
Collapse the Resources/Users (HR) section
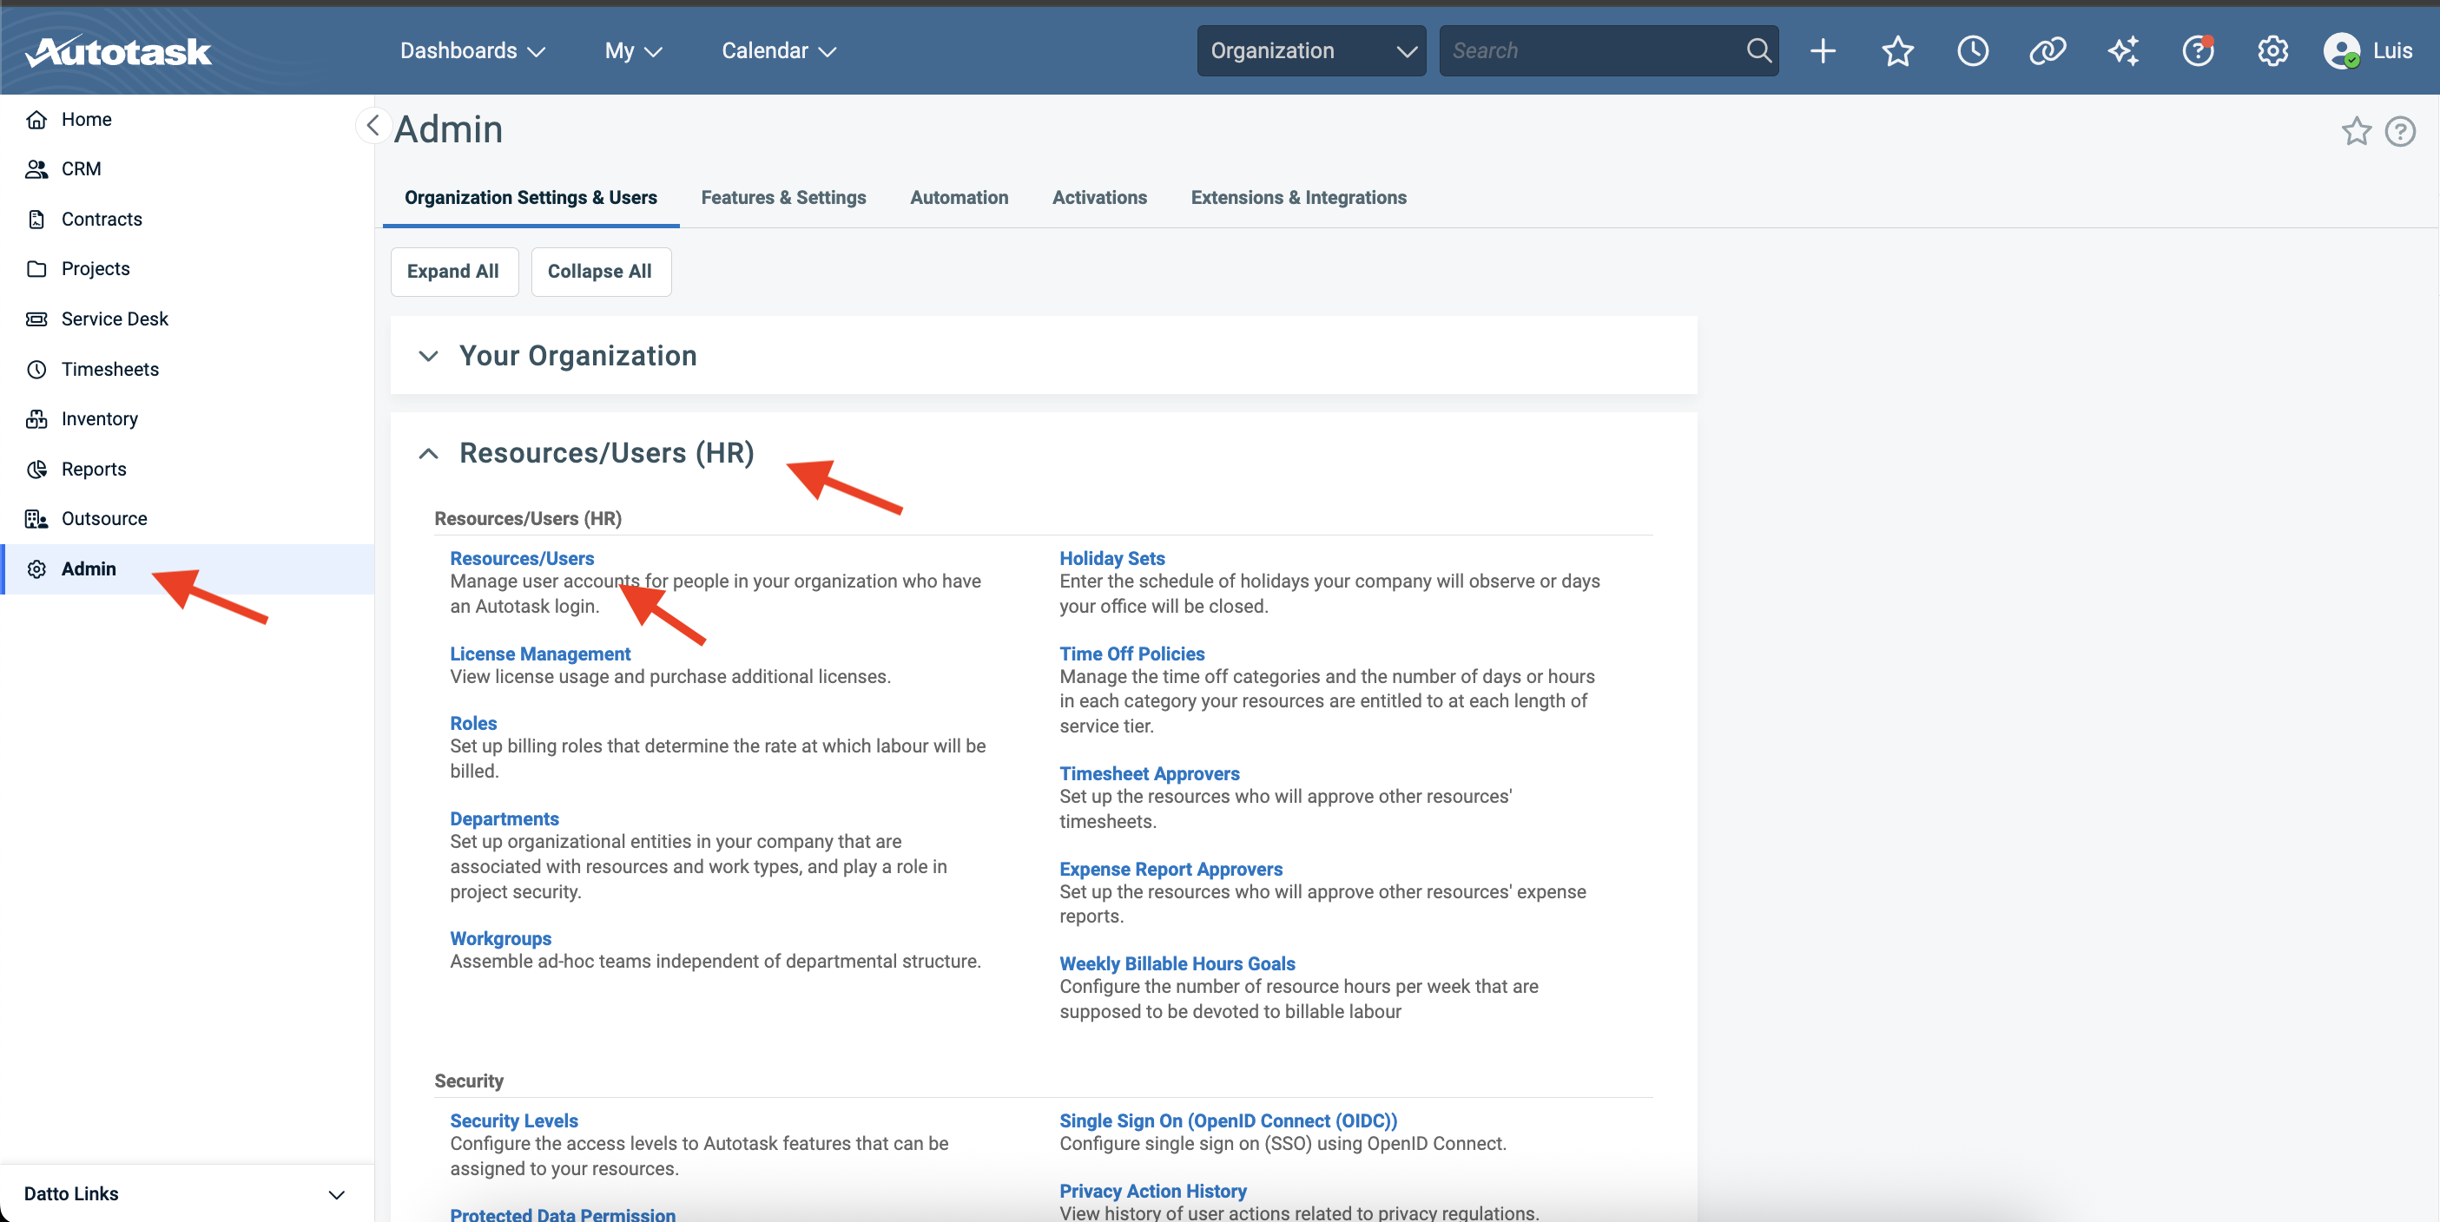[428, 453]
